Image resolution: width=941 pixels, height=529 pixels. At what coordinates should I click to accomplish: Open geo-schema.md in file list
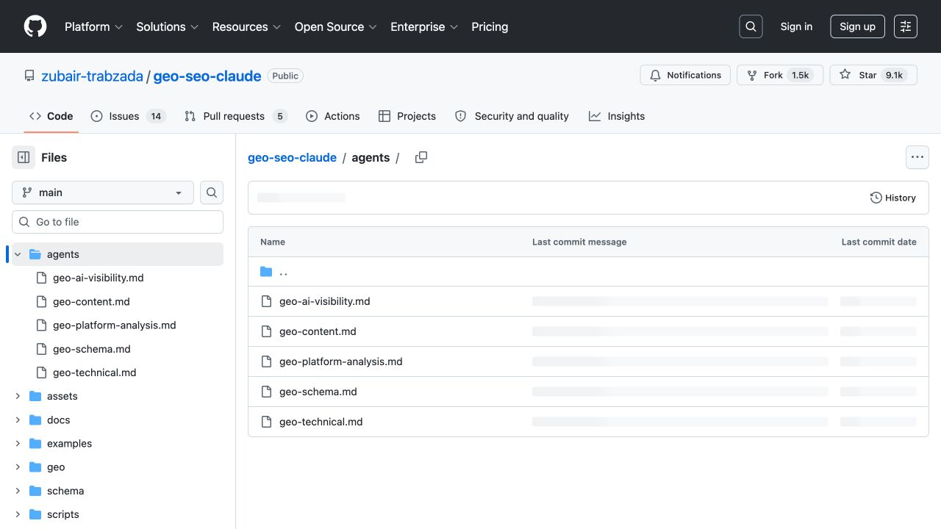click(318, 392)
